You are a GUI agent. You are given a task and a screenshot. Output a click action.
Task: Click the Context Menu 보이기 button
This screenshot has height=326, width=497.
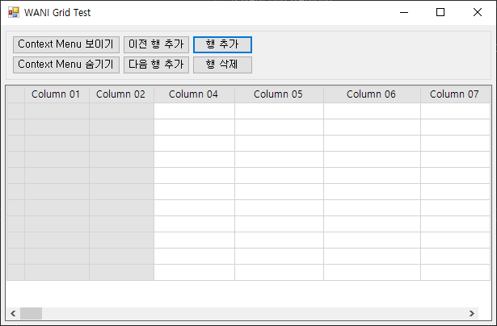click(x=66, y=44)
